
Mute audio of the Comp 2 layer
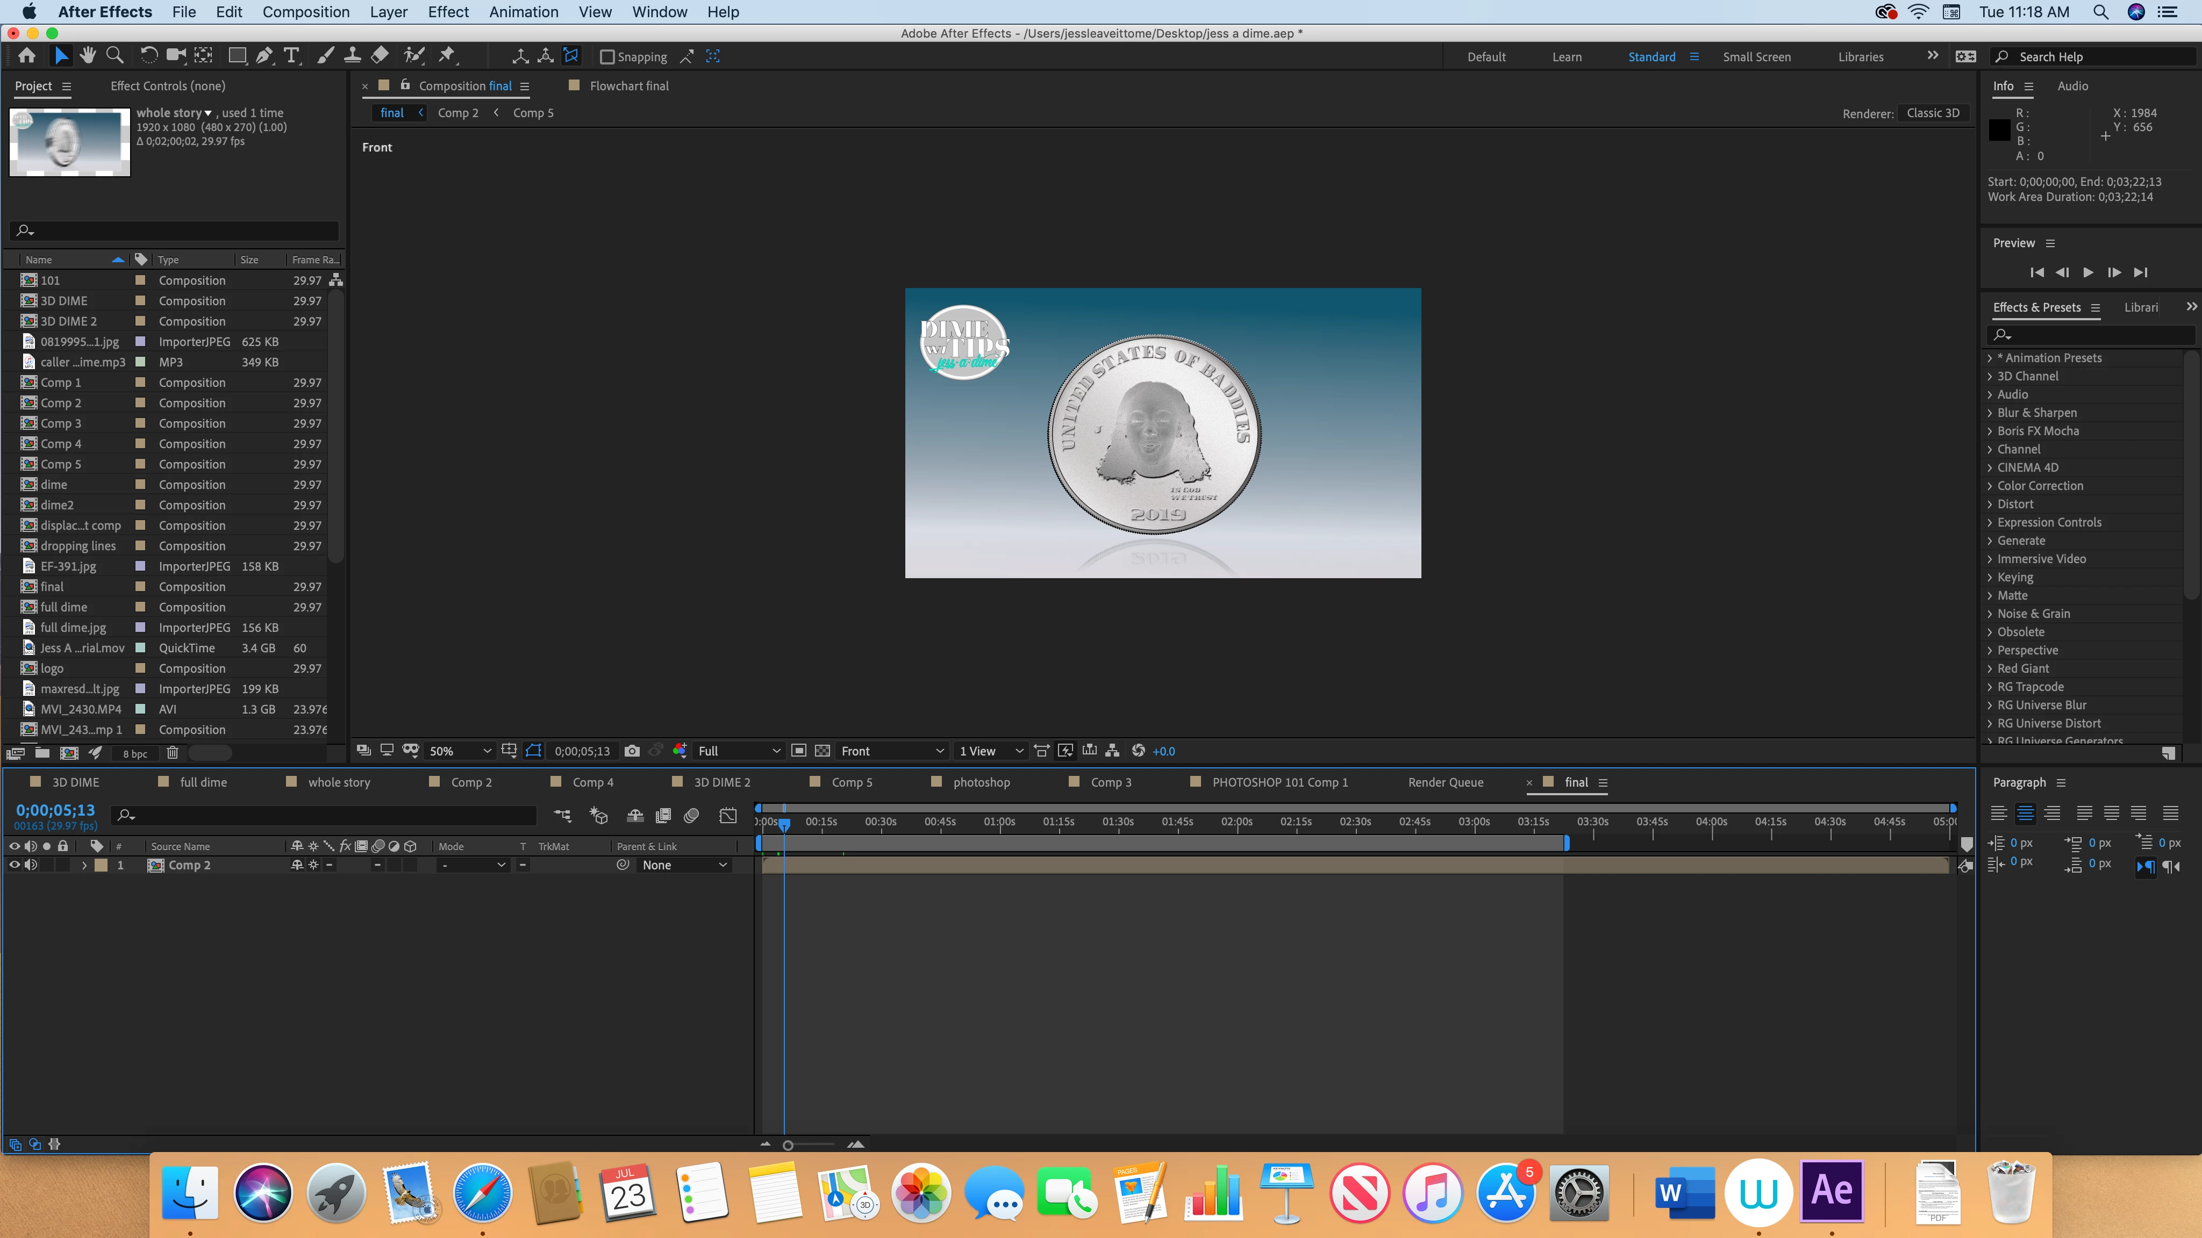coord(31,865)
